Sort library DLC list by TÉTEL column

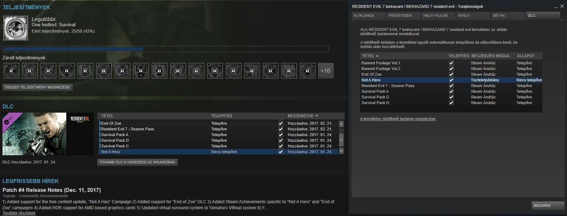(154, 116)
